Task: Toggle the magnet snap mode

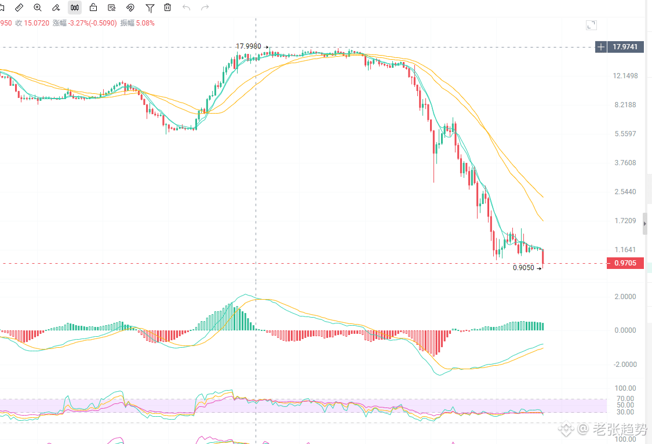Action: click(130, 8)
